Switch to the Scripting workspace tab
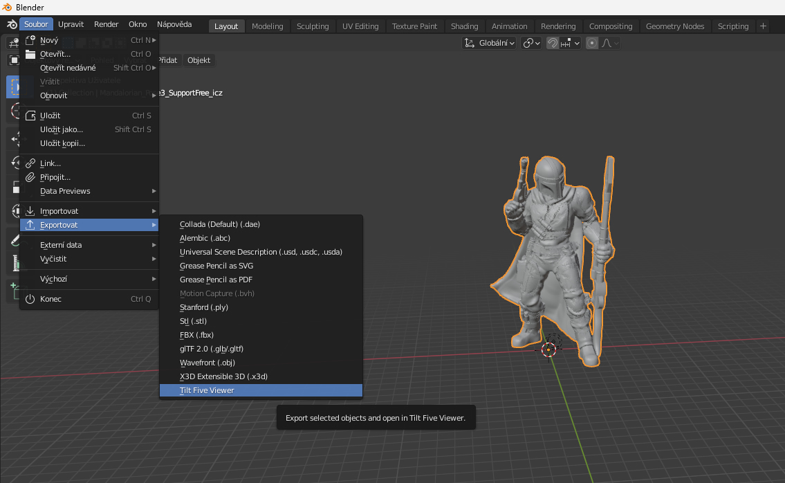The width and height of the screenshot is (785, 483). 733,26
